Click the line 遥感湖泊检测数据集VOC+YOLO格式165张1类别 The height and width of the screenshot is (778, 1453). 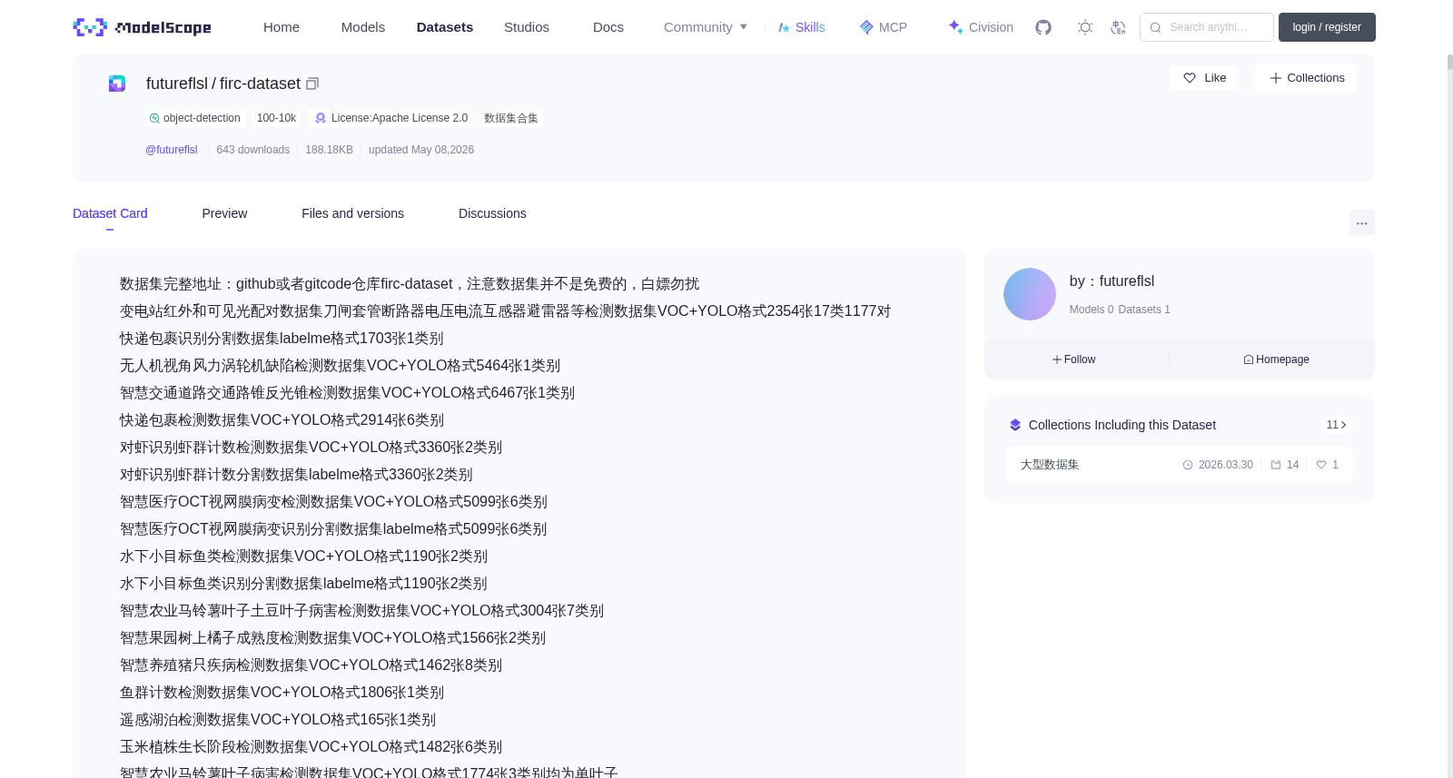(278, 720)
